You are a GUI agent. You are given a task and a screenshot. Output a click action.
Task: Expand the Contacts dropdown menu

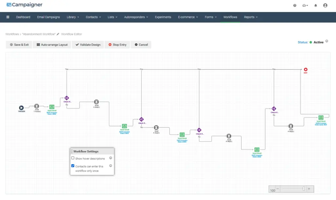click(93, 17)
